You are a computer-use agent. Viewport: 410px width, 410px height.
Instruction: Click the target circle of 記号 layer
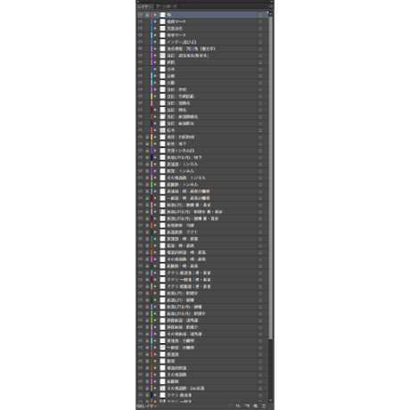(x=260, y=130)
